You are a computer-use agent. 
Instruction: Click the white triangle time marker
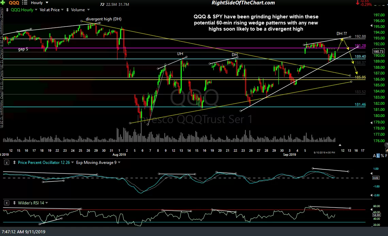point(340,145)
